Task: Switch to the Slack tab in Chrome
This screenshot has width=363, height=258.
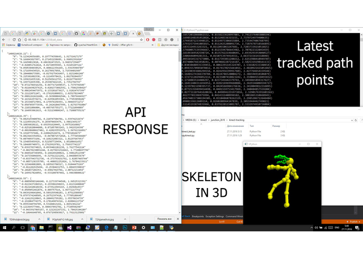Action: [34, 33]
